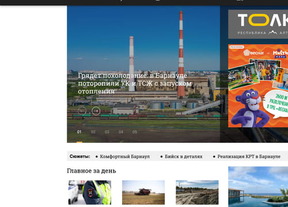Open the resort pool image banner
288x207 pixels.
coord(258,187)
